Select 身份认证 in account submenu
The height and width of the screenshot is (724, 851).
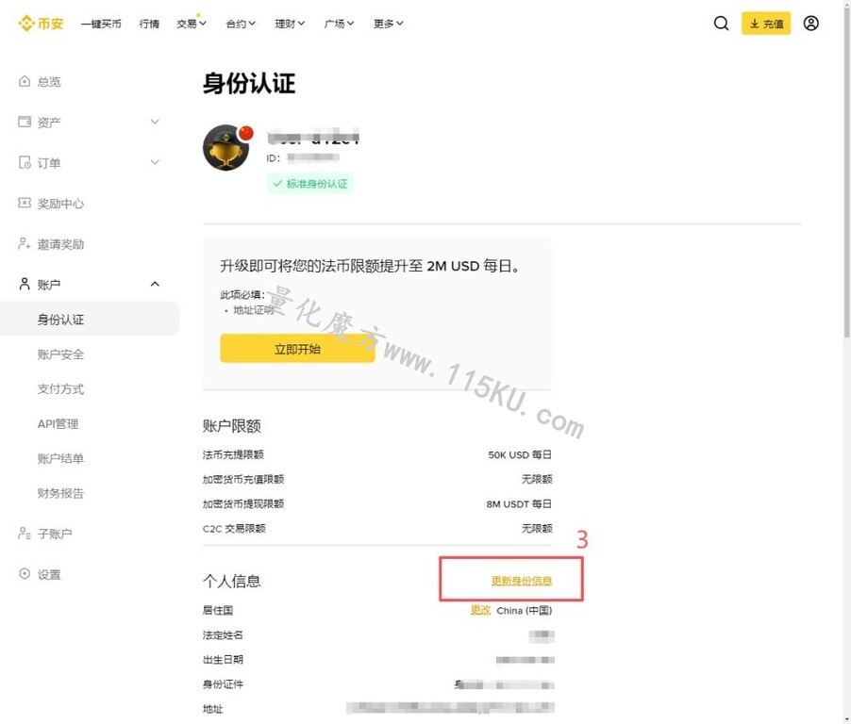(90, 320)
